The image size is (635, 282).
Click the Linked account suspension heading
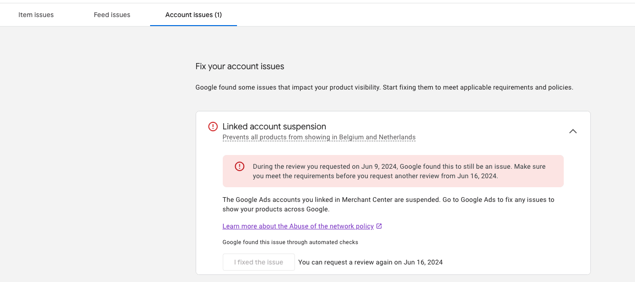(x=274, y=127)
